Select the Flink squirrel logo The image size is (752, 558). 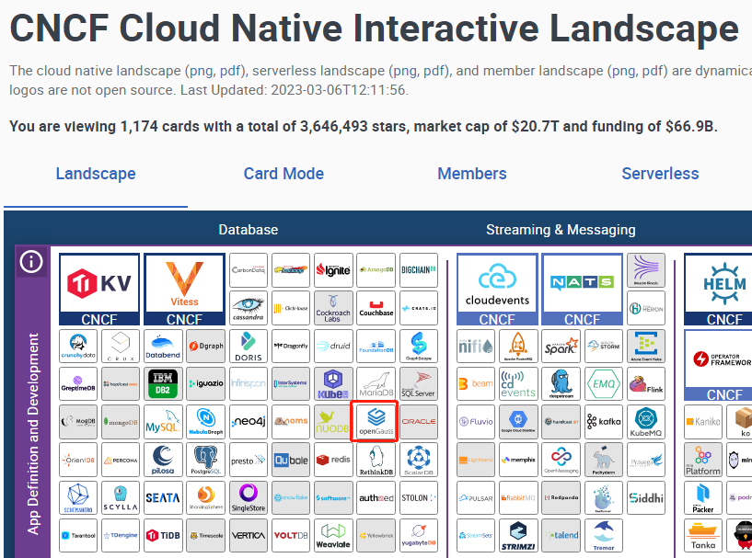tap(646, 383)
